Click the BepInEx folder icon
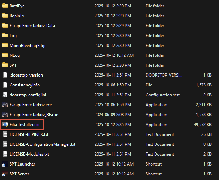Image resolution: width=219 pixels, height=180 pixels. (x=5, y=16)
